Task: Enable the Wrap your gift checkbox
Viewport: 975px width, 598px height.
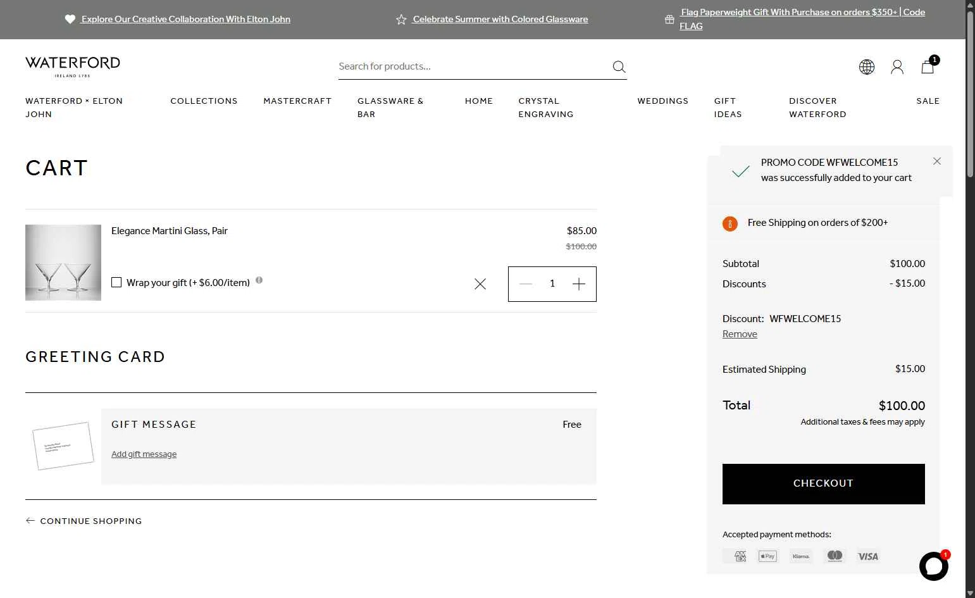Action: [x=116, y=282]
